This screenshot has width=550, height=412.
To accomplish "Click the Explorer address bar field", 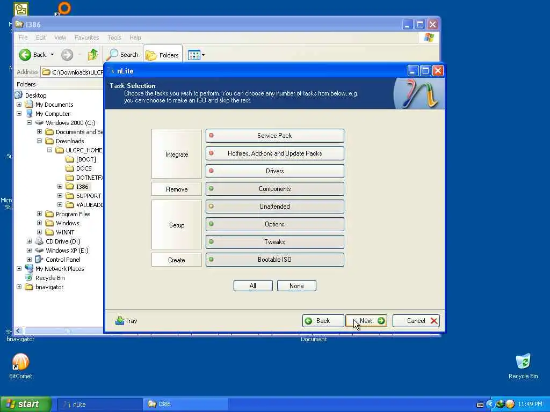I will (x=73, y=72).
